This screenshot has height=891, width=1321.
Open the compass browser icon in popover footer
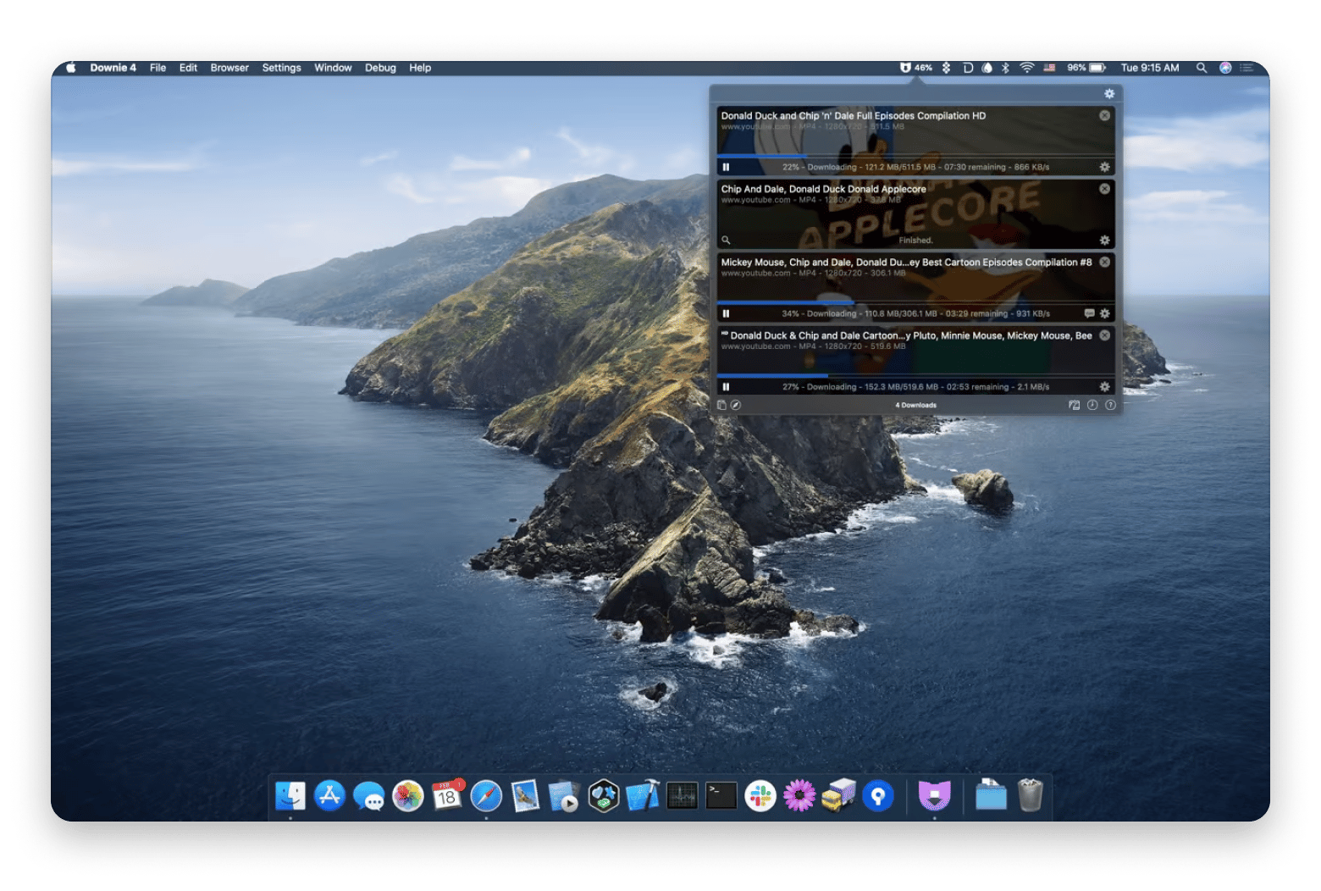[736, 405]
